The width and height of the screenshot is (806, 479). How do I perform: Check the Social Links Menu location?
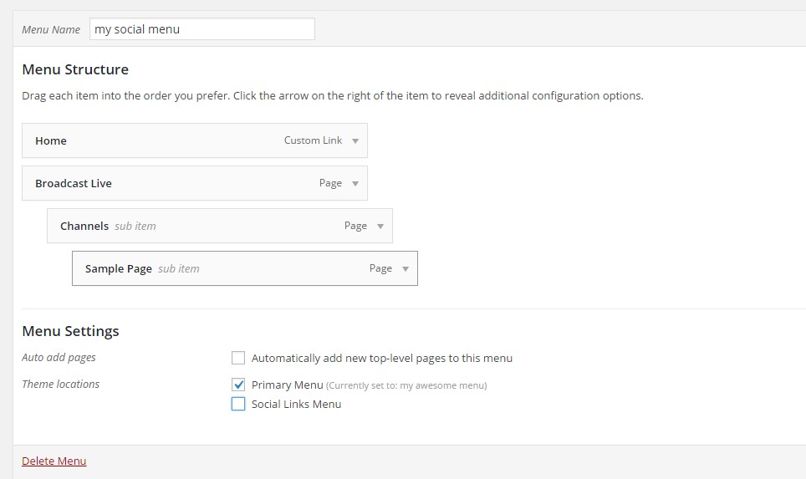[x=238, y=404]
